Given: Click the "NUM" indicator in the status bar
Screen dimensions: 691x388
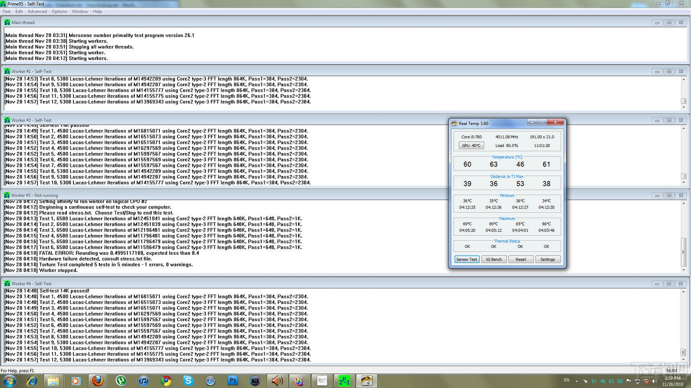Looking at the screenshot, I should 672,370.
